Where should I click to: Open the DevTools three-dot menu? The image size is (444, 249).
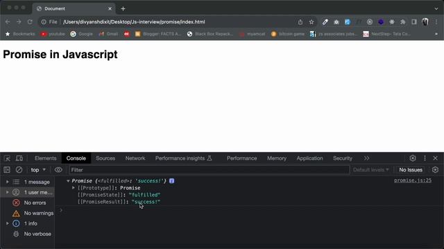[x=425, y=158]
